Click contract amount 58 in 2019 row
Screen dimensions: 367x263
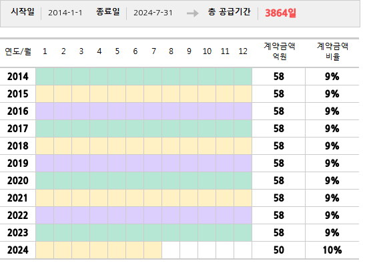[x=279, y=164]
